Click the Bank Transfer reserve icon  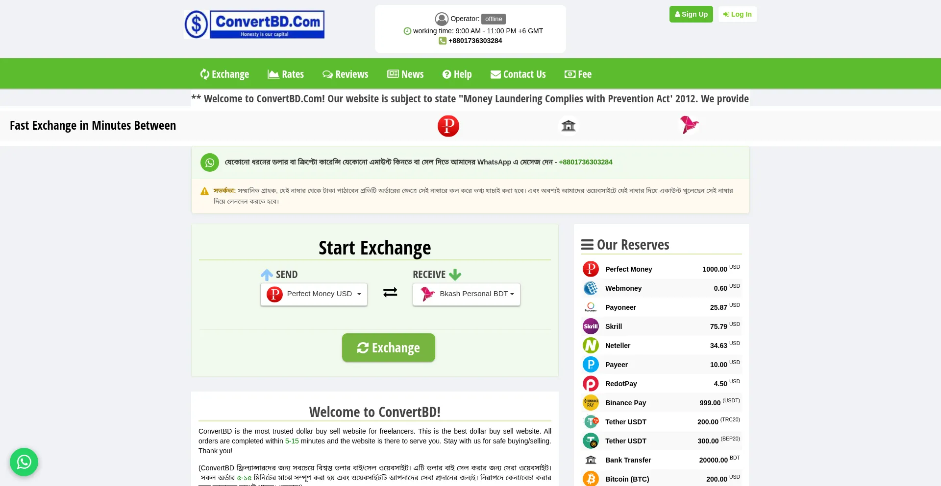[591, 460]
